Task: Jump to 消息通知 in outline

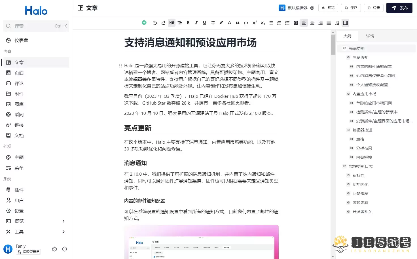Action: 376,58
